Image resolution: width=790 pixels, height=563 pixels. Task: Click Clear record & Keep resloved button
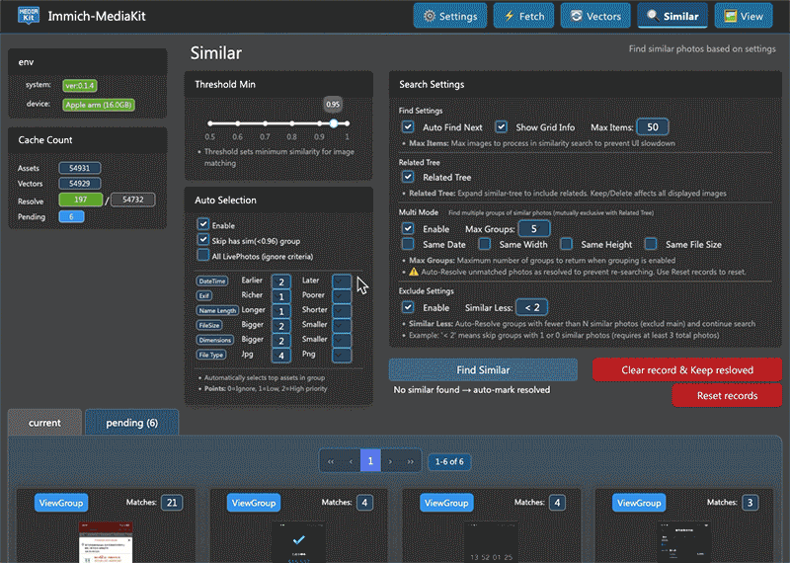pos(687,370)
